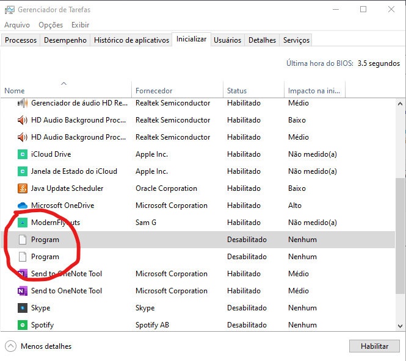
Task: Click the scrollbar down arrow
Action: click(x=400, y=326)
